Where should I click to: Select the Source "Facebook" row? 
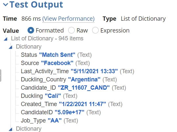[x=55, y=63]
